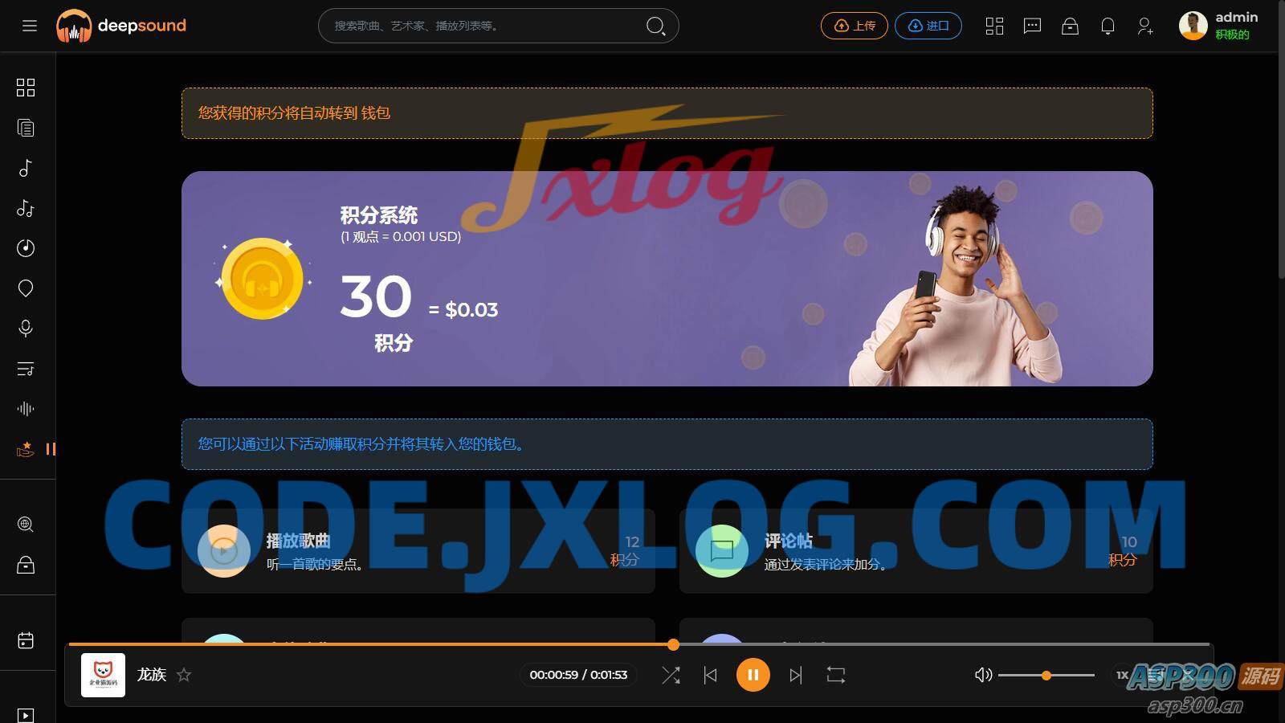Click the notification bell icon
The width and height of the screenshot is (1285, 723).
click(1108, 27)
